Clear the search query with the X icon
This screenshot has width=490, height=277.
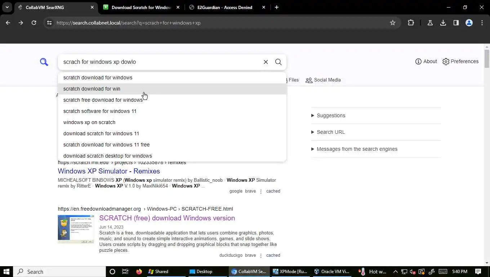[x=266, y=62]
